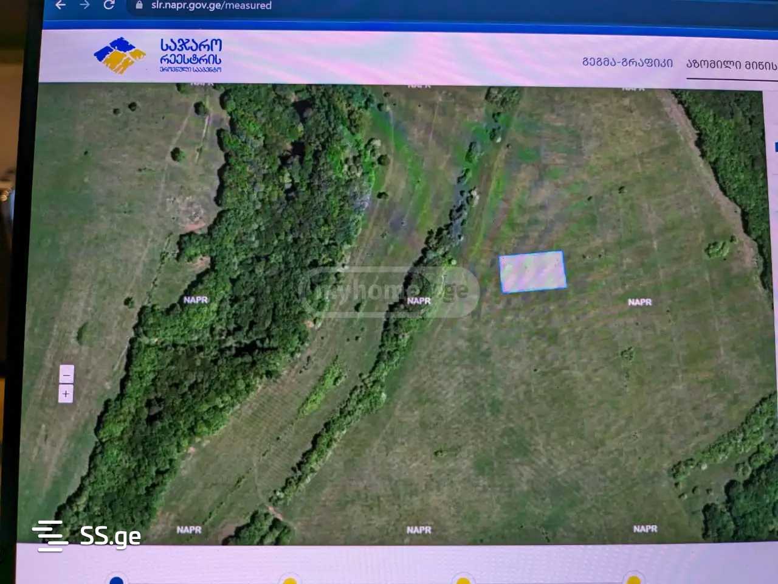This screenshot has height=584, width=778.
Task: Click the browser back arrow
Action: 60,5
